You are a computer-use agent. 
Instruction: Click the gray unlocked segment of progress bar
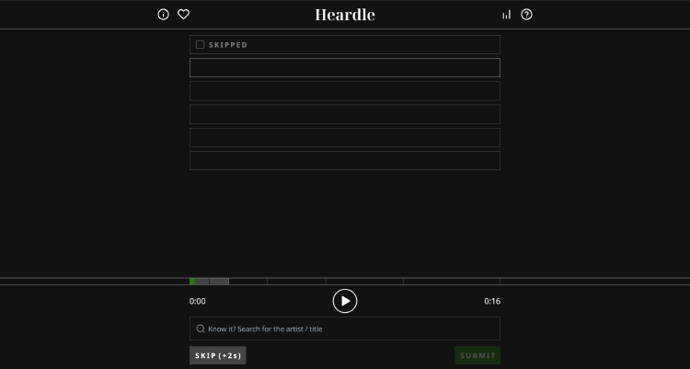[213, 282]
